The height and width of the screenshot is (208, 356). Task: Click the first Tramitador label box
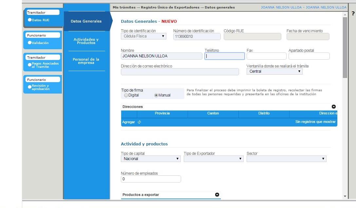(43, 12)
